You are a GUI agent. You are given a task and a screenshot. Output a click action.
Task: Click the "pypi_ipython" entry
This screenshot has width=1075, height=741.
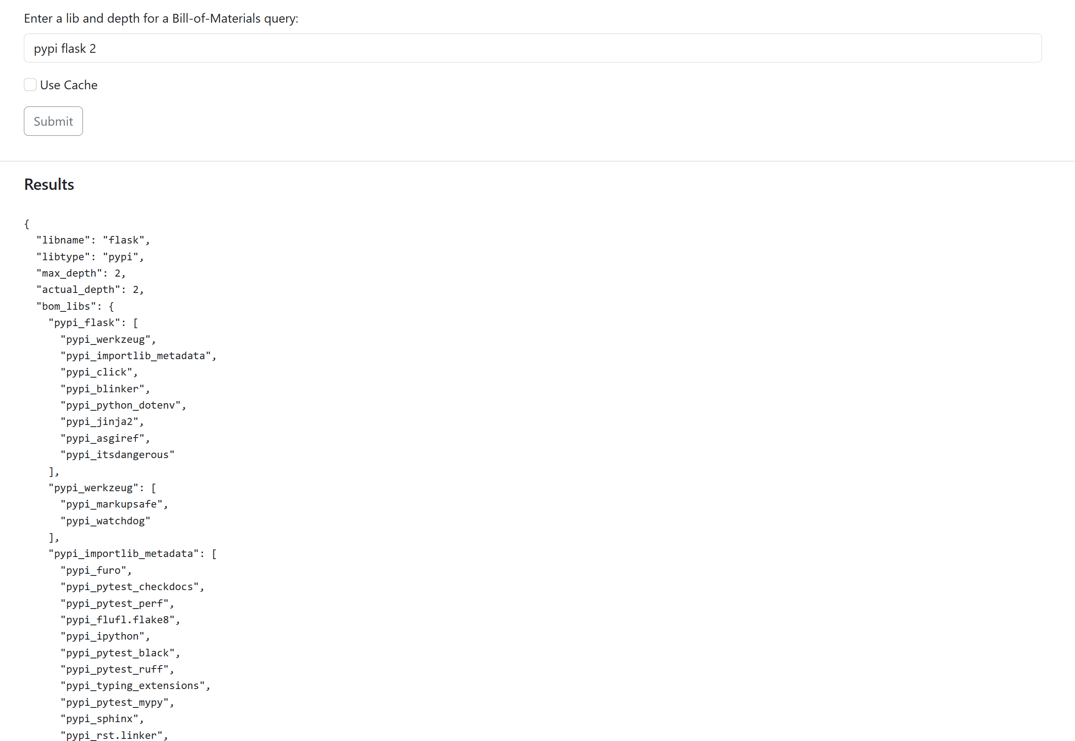click(105, 636)
